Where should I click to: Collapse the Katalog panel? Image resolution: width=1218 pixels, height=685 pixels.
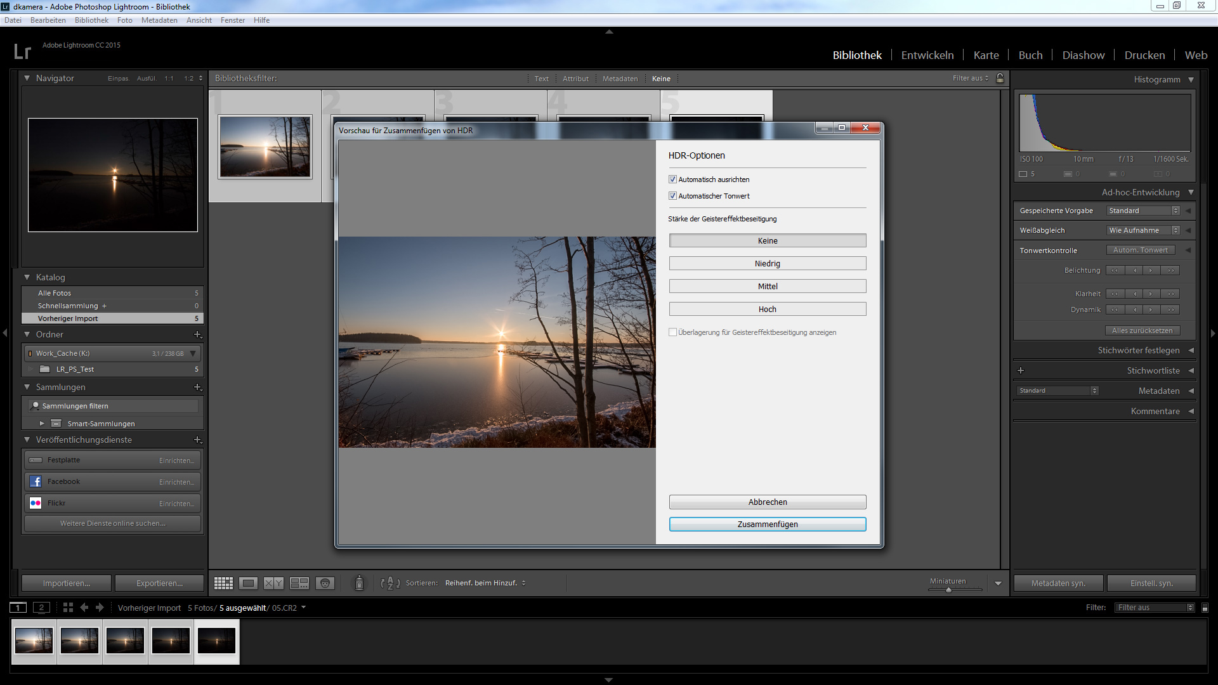pos(27,277)
